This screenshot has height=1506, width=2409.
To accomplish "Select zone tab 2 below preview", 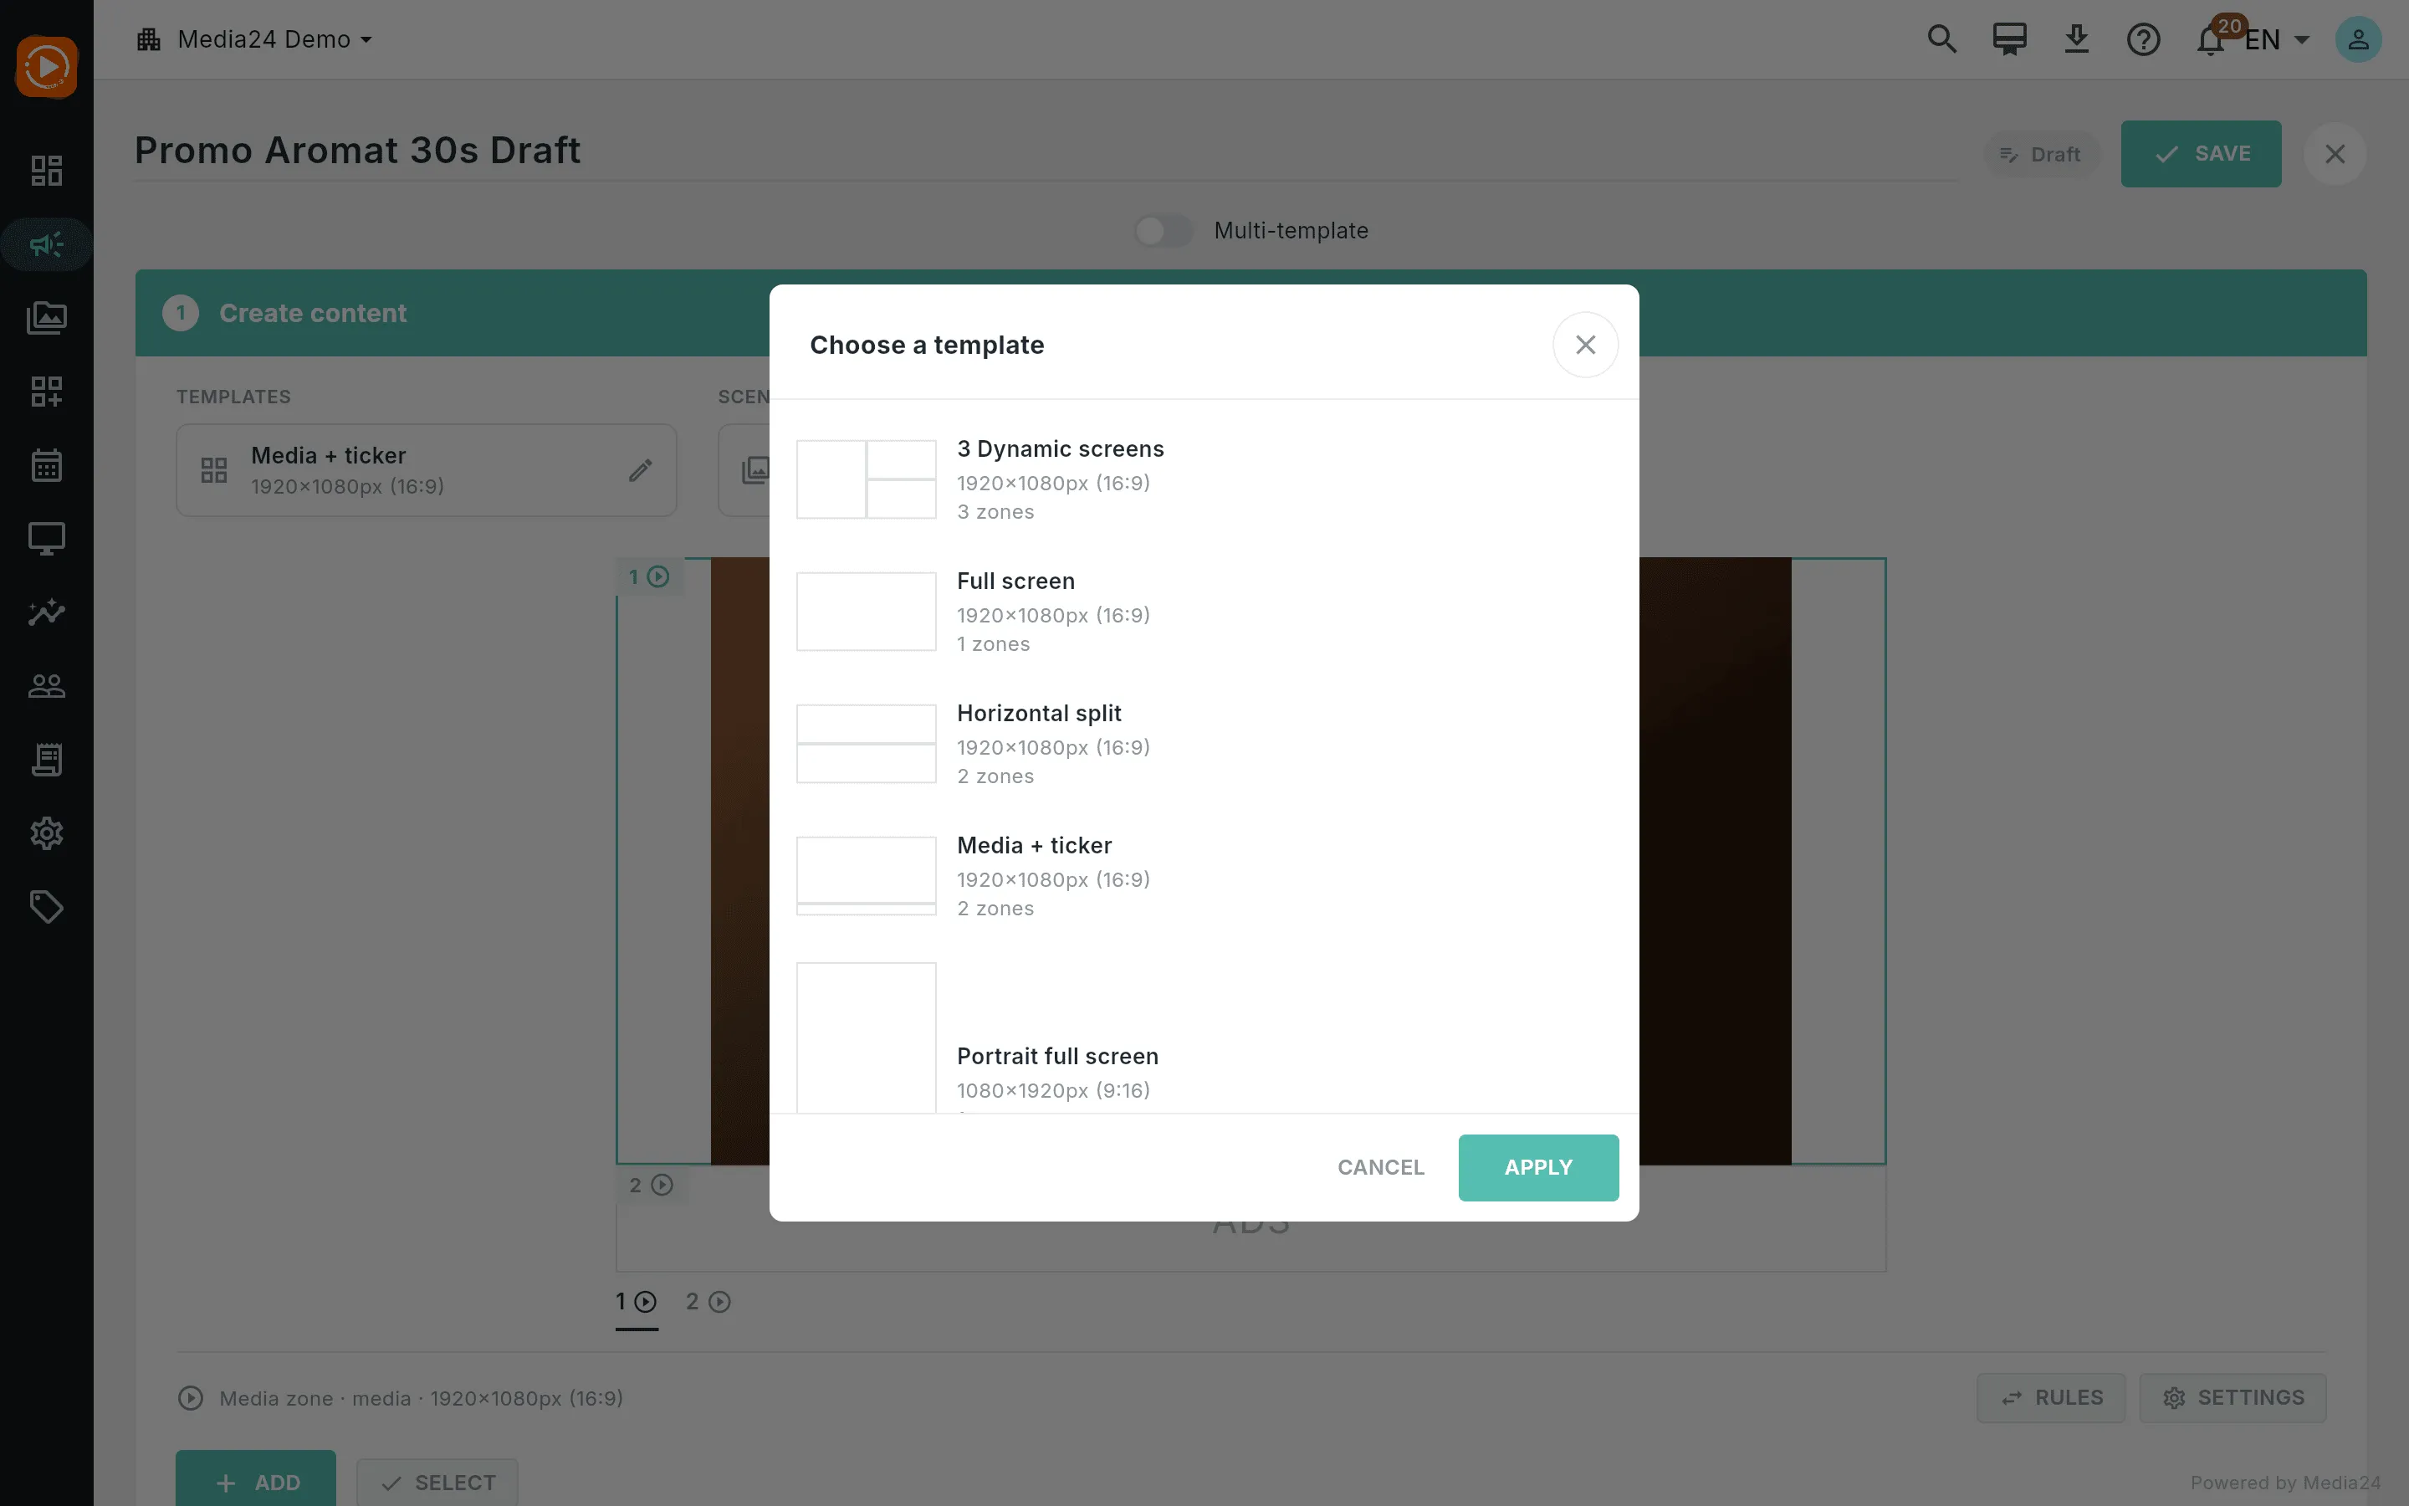I will [708, 1302].
